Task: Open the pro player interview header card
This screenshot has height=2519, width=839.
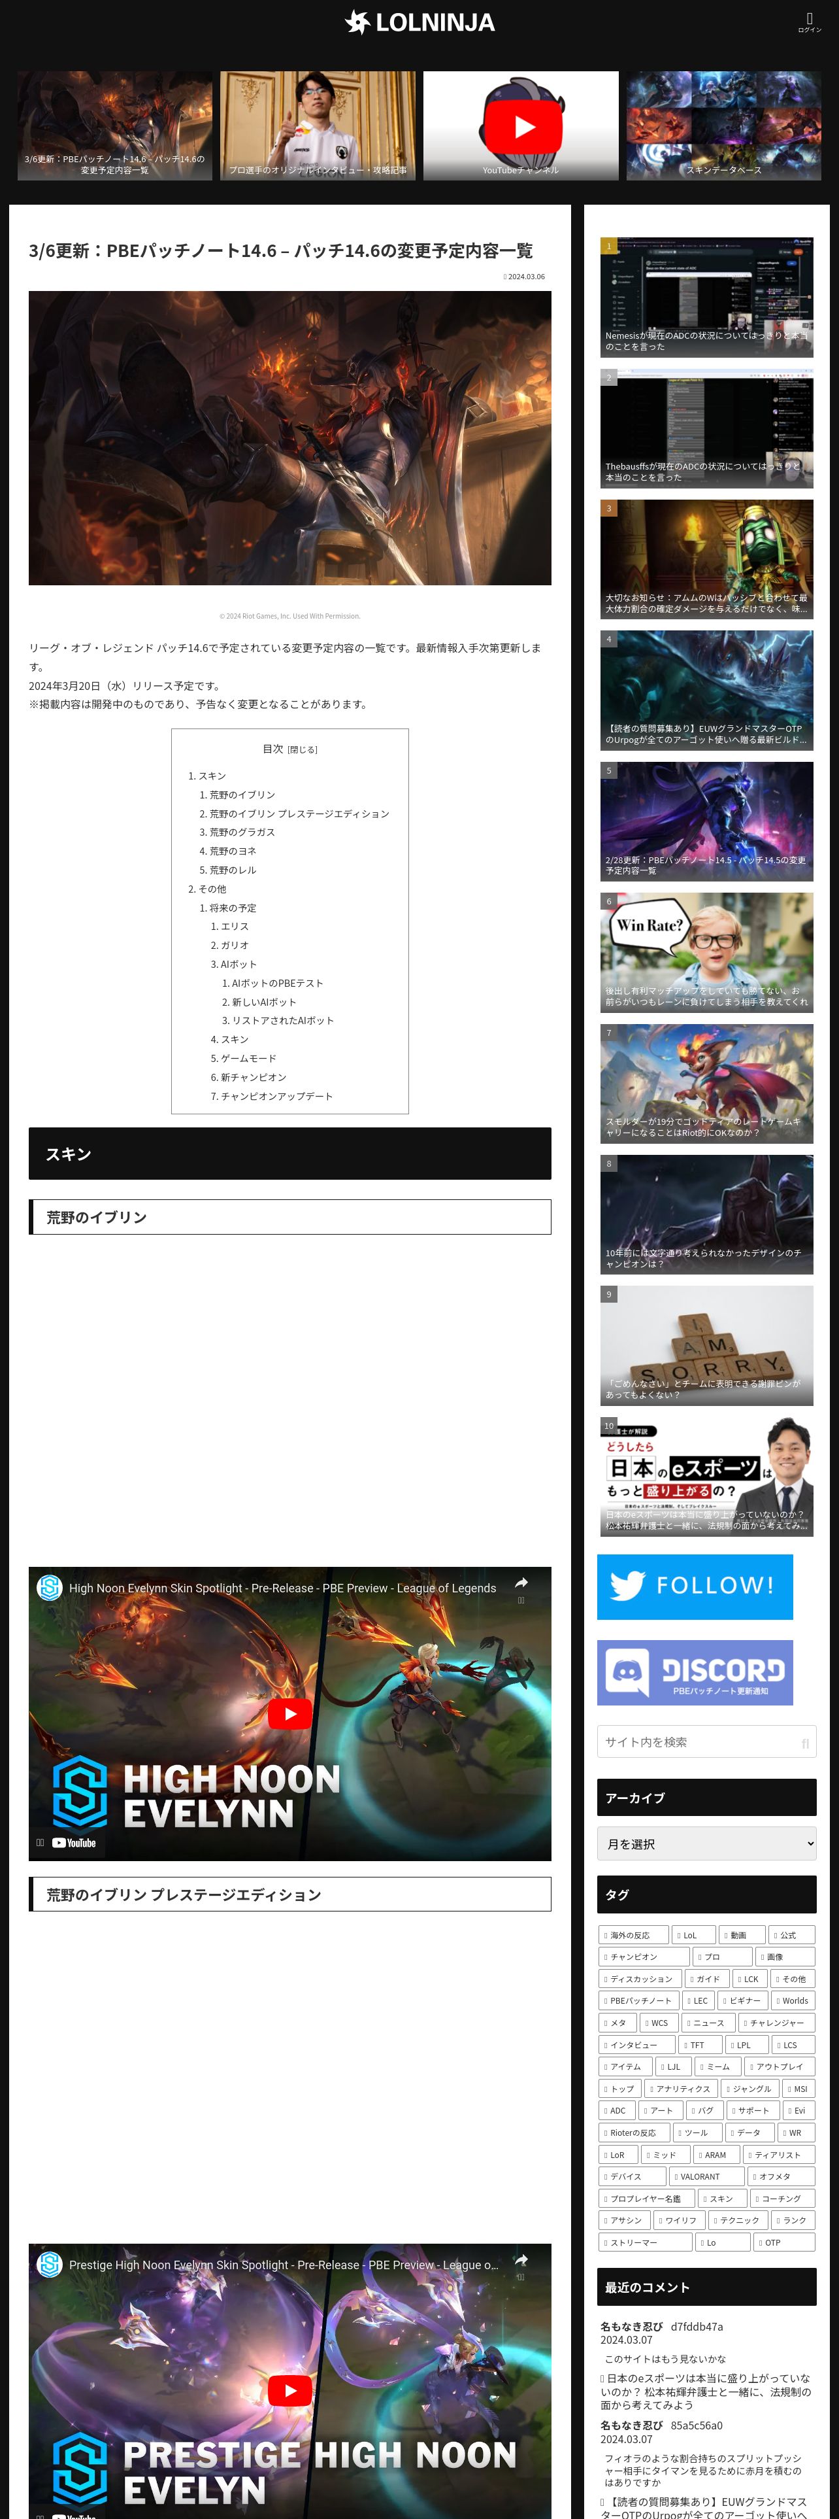Action: (318, 125)
